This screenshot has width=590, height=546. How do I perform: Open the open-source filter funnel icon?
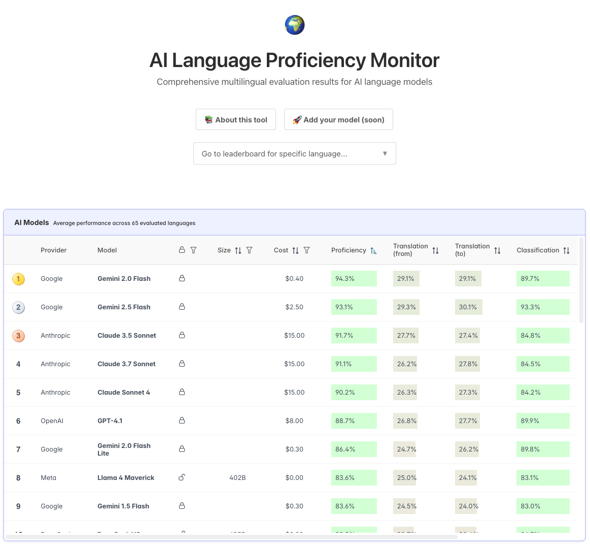193,250
